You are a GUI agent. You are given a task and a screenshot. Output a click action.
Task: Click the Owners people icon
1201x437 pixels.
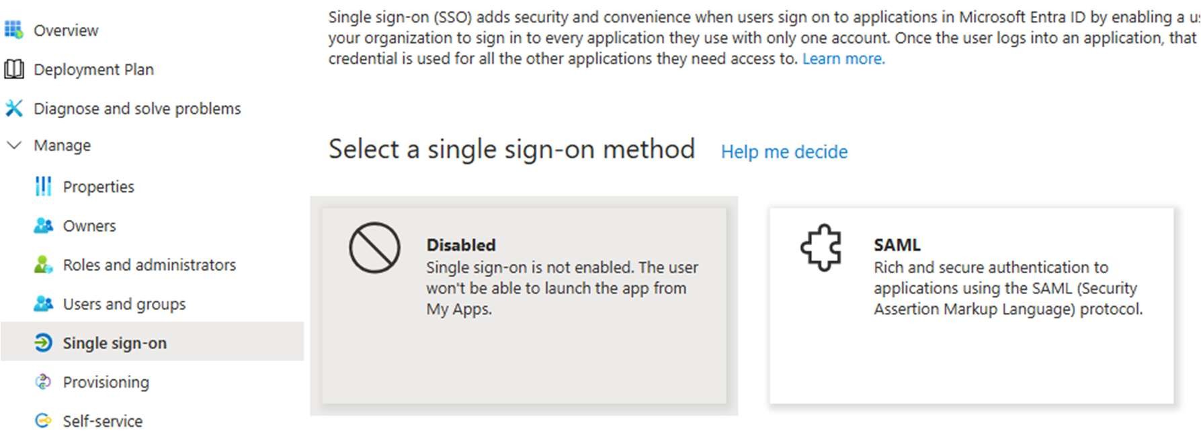(x=43, y=226)
